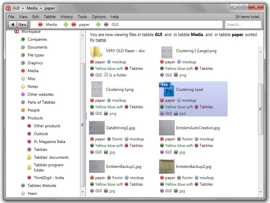Click the 'name' sort link
Screen dimensions: 270x203
pos(101,40)
